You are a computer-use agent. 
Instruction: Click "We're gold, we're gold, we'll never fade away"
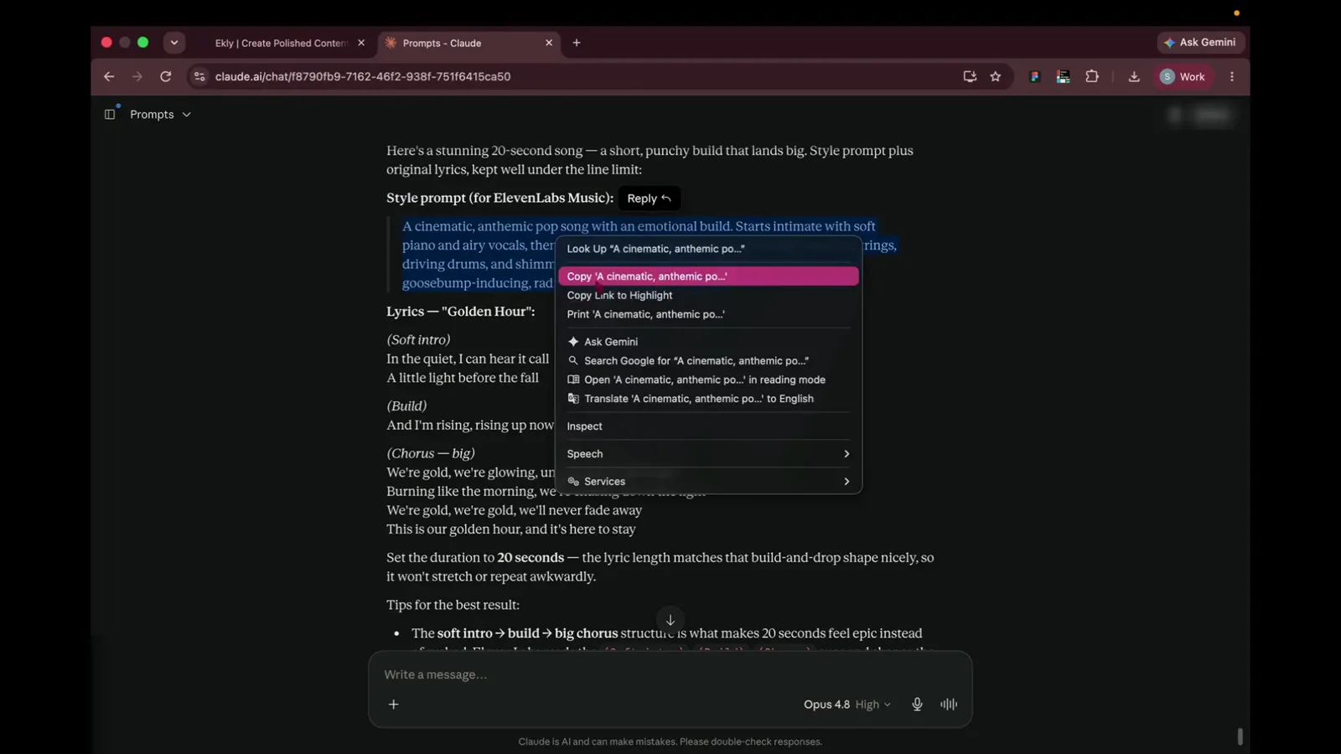point(515,510)
